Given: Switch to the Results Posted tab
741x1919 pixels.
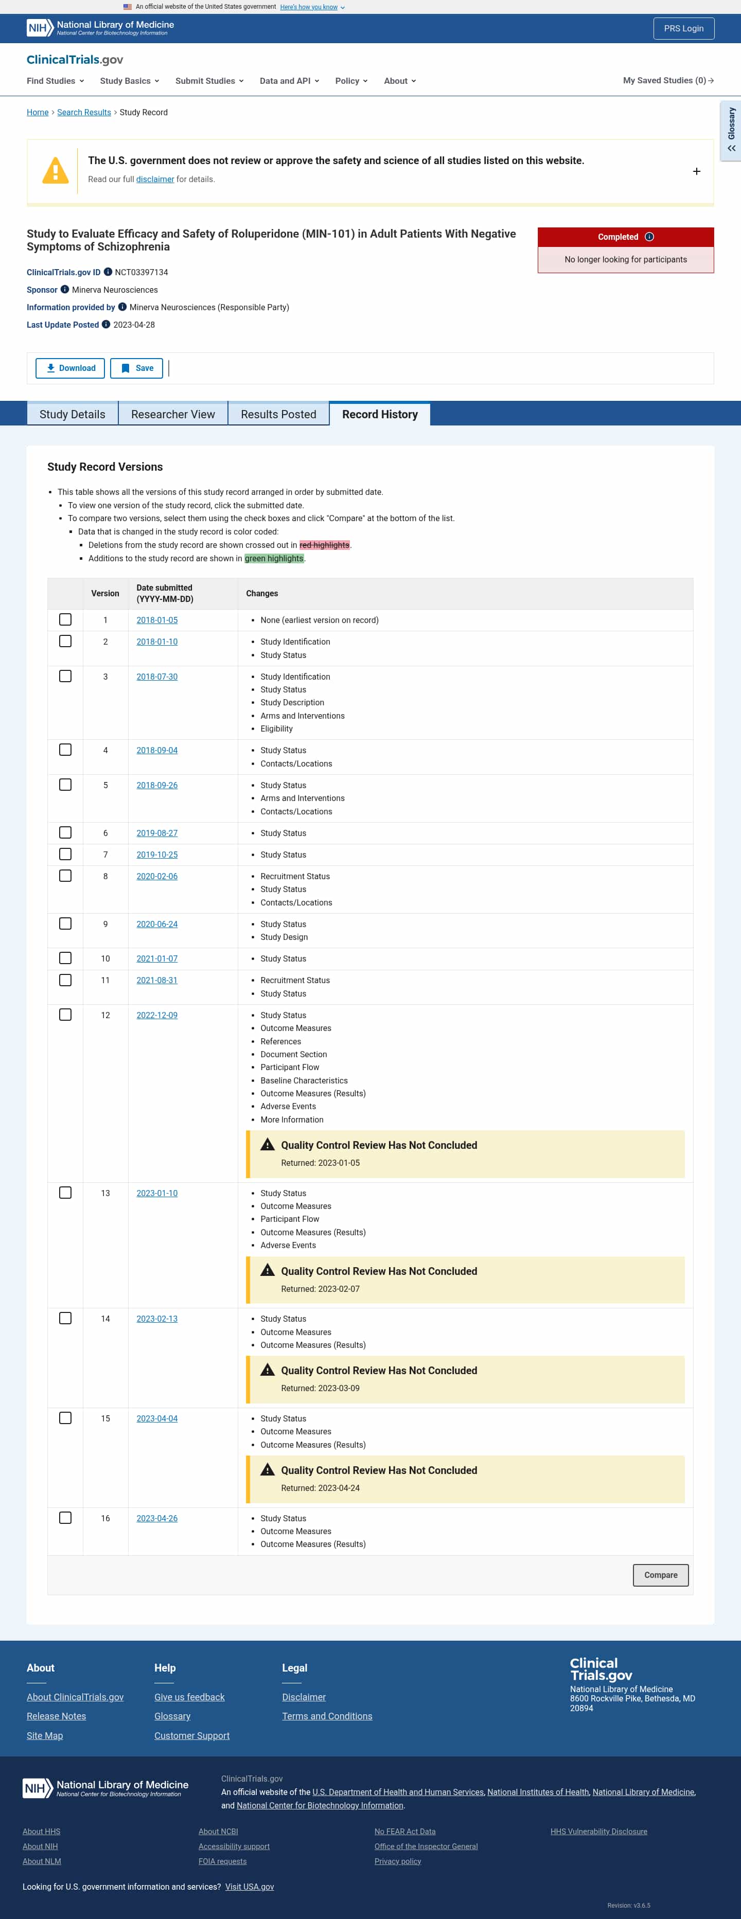Looking at the screenshot, I should click(x=279, y=414).
